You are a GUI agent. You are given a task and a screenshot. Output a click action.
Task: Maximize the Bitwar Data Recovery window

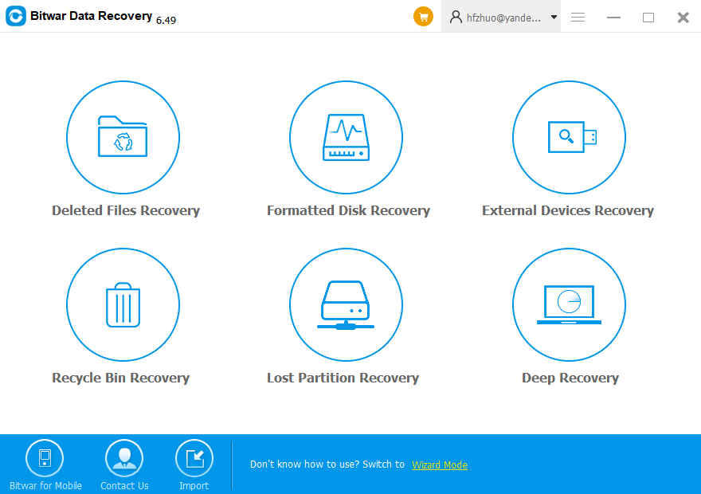pyautogui.click(x=648, y=18)
